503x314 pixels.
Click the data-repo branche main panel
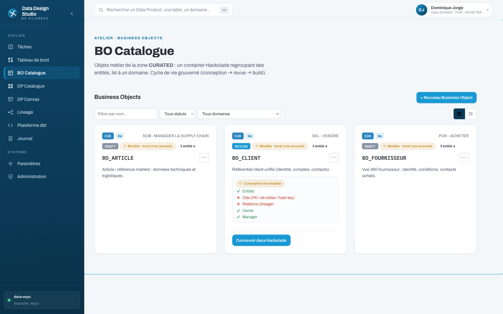pos(42,300)
